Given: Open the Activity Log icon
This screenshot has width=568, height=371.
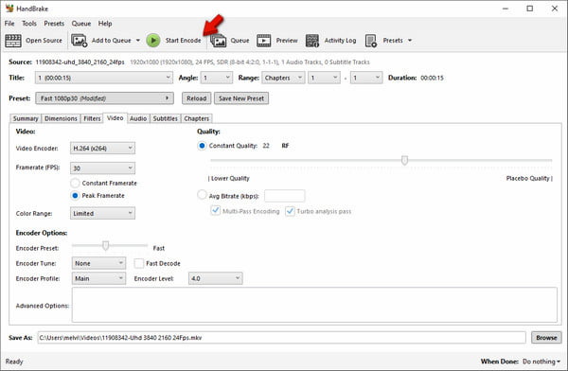Looking at the screenshot, I should coord(312,41).
